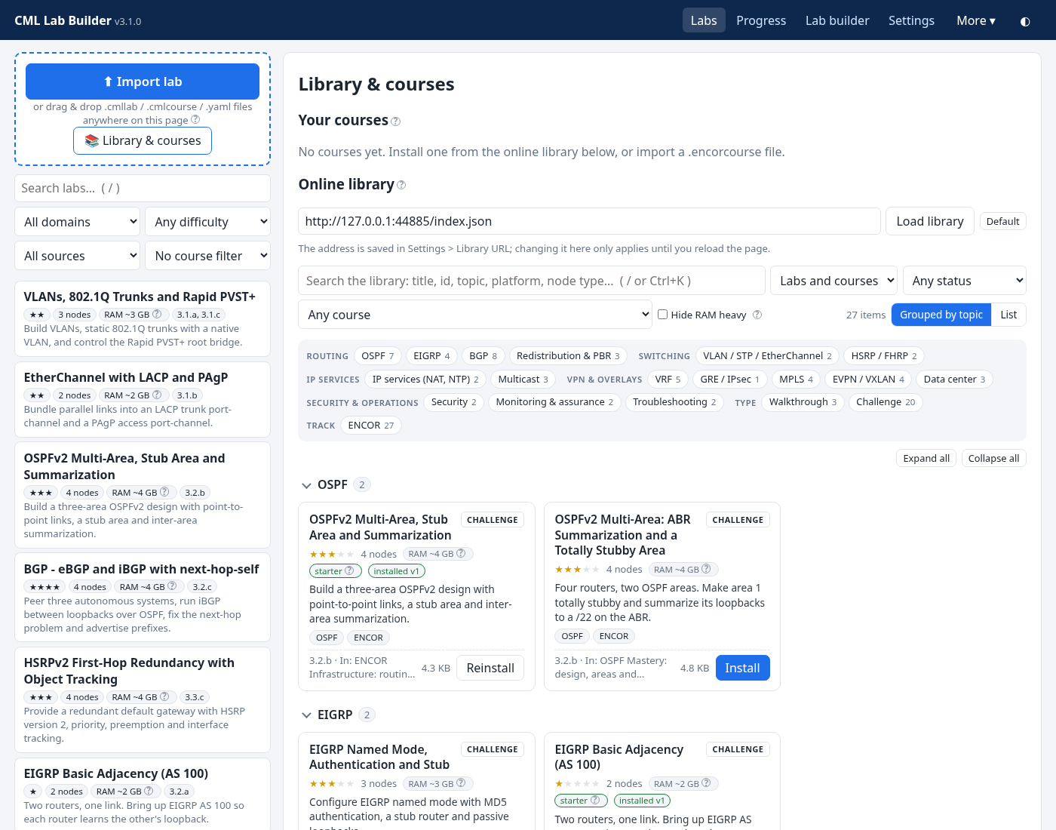Open the All domains dropdown
The height and width of the screenshot is (830, 1056).
[x=78, y=222]
